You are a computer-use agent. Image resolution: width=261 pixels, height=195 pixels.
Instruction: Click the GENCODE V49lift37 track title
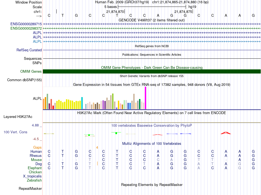point(152,20)
